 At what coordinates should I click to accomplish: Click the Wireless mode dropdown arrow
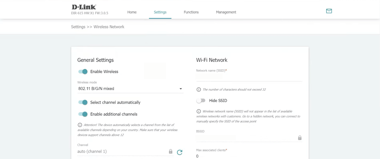181,89
